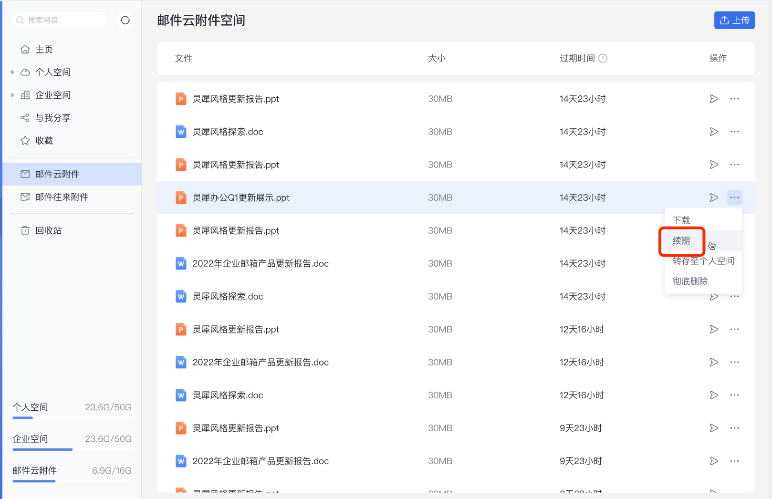772x499 pixels.
Task: Open the more-options menu on the selected row
Action: 735,197
